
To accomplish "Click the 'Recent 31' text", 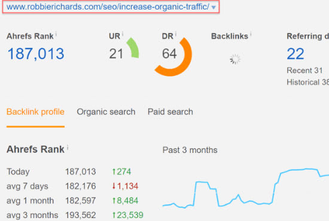I will 304,70.
